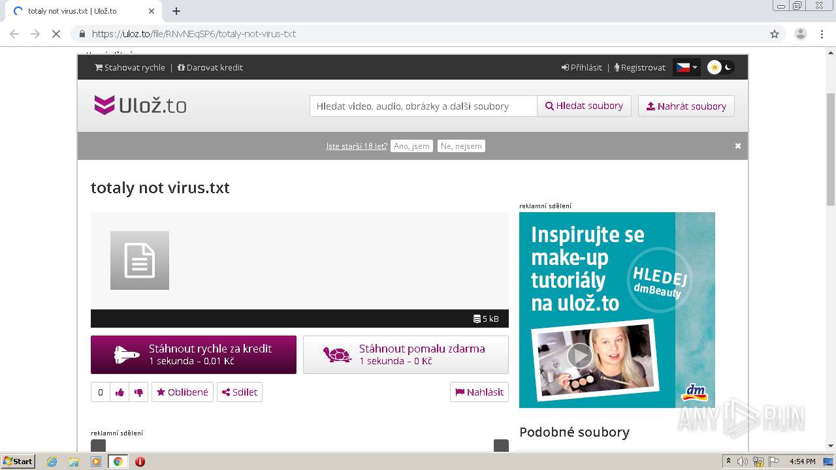Image resolution: width=836 pixels, height=470 pixels.
Task: Click the Sdílet share button
Action: point(240,392)
